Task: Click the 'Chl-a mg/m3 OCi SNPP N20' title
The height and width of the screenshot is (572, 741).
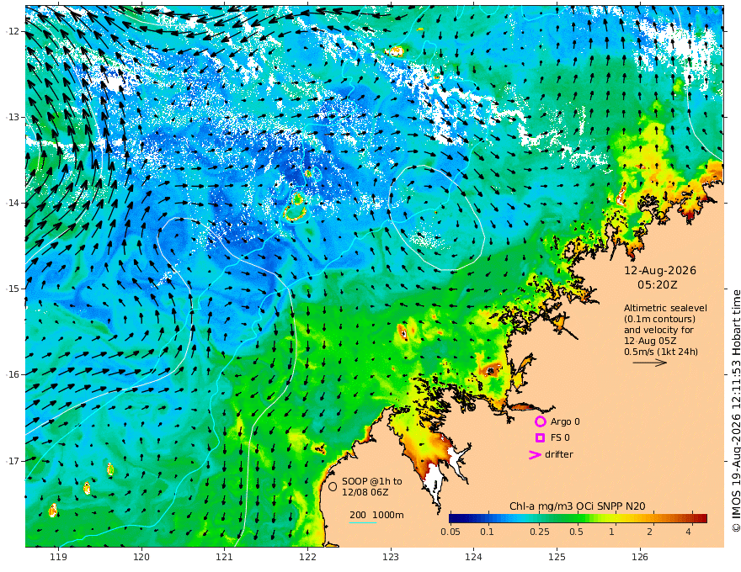Action: [x=577, y=506]
